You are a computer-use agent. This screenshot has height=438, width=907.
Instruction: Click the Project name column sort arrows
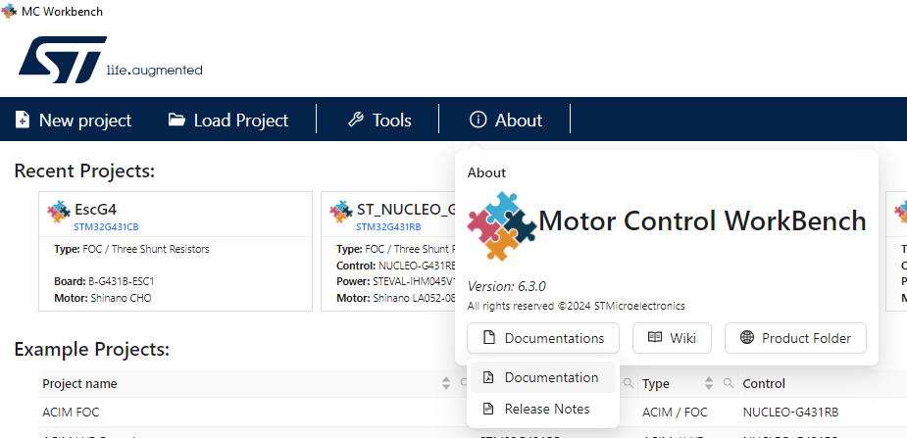click(446, 383)
